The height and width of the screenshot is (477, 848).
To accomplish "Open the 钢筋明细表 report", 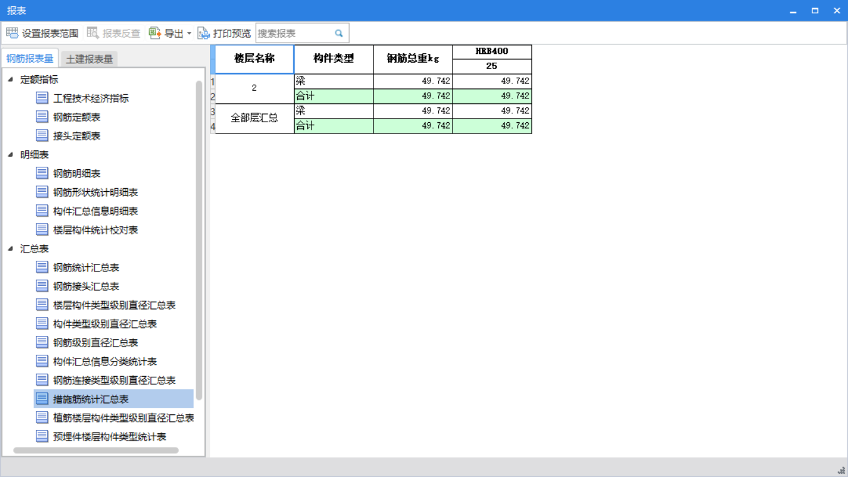I will pos(76,174).
